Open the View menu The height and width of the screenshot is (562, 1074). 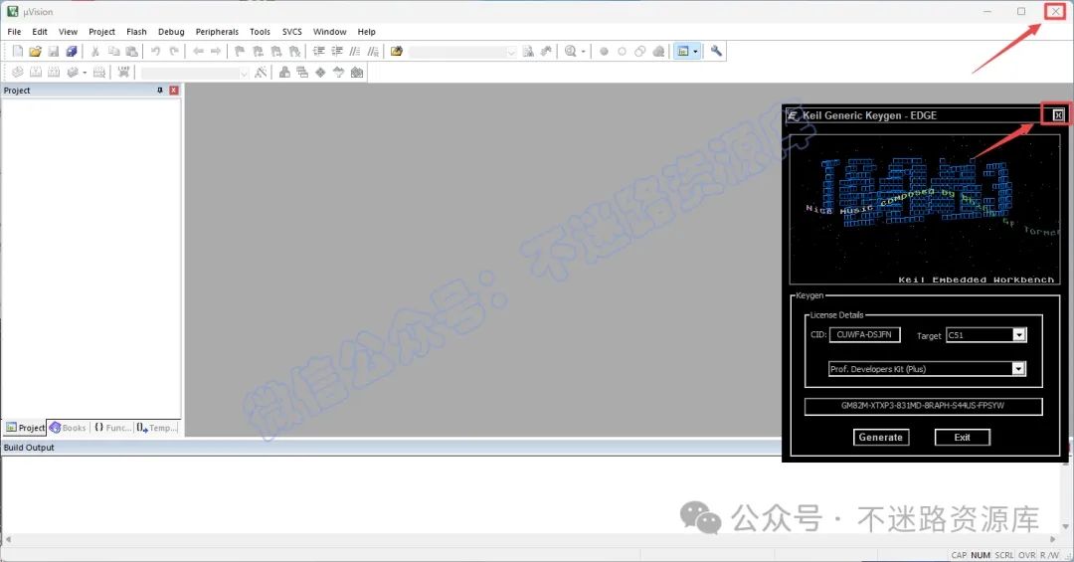tap(68, 32)
